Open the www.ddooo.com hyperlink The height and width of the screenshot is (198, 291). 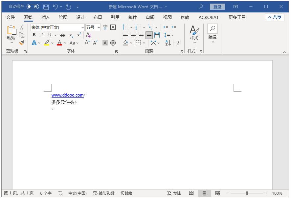[67, 95]
